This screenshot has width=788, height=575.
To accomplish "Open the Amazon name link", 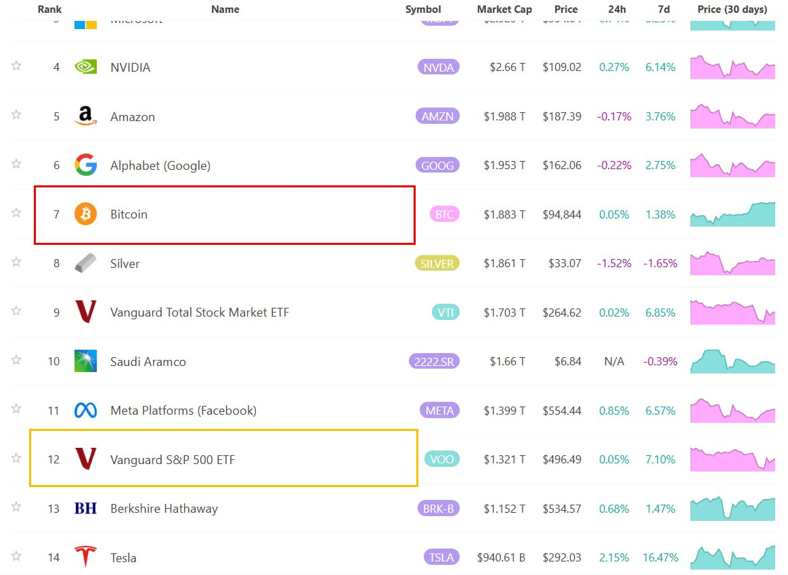I will coord(133,116).
